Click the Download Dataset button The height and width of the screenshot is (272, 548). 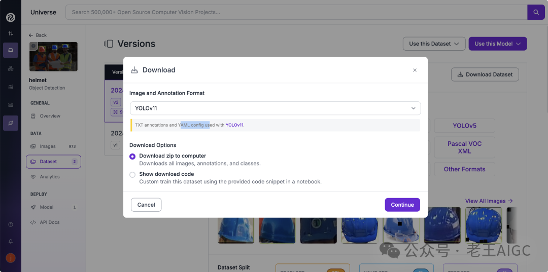click(x=485, y=74)
